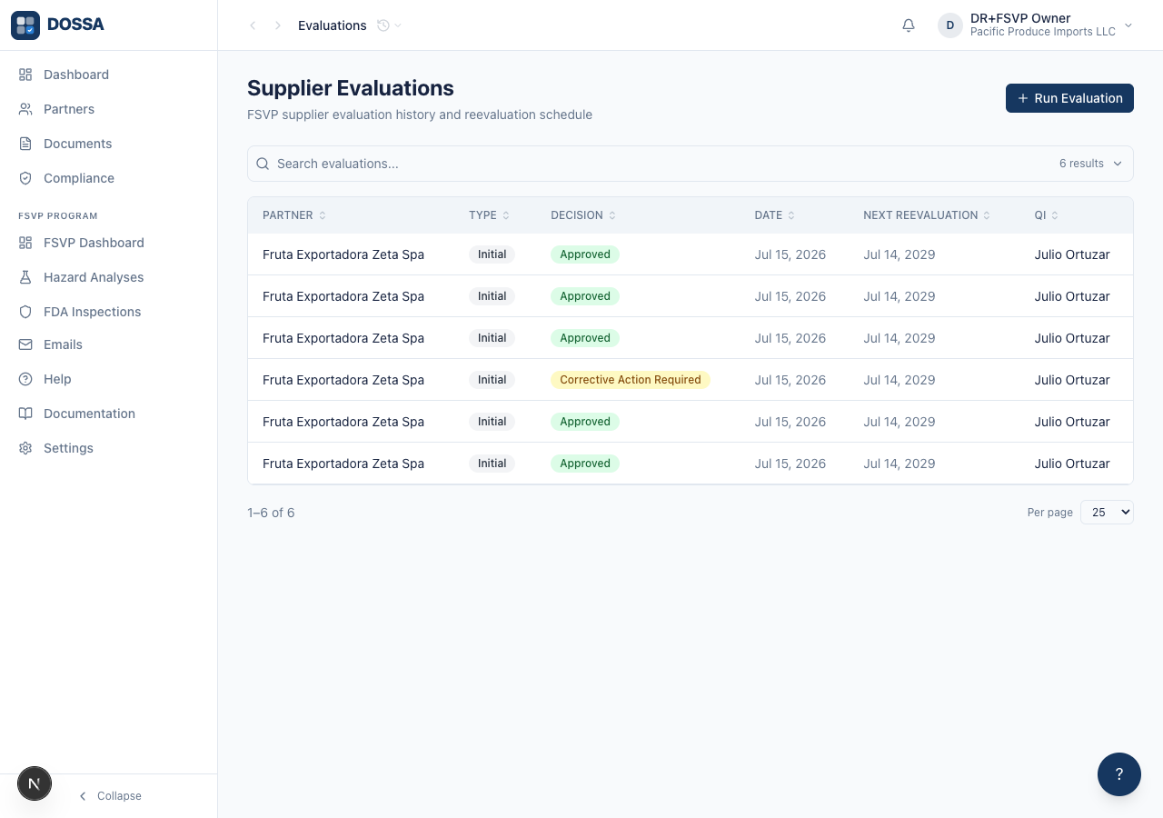1163x818 pixels.
Task: Click the Corrective Action Required badge
Action: 631,380
